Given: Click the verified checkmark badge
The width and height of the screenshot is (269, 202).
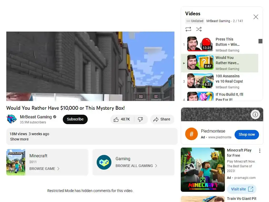Looking at the screenshot, I should coord(55,117).
